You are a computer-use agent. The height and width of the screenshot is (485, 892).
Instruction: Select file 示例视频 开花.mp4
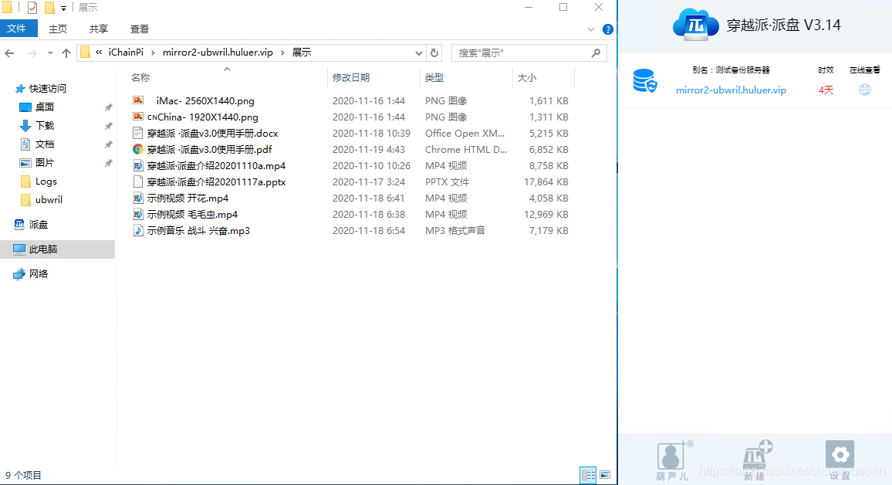tap(188, 198)
